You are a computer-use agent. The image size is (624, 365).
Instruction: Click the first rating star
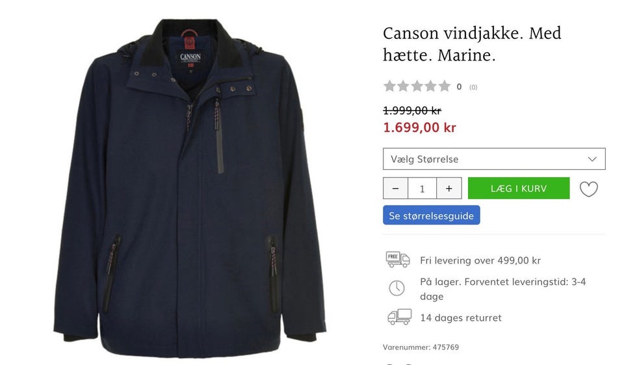[x=389, y=86]
